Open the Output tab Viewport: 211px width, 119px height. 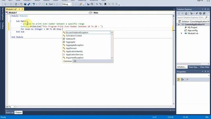[x=18, y=112]
